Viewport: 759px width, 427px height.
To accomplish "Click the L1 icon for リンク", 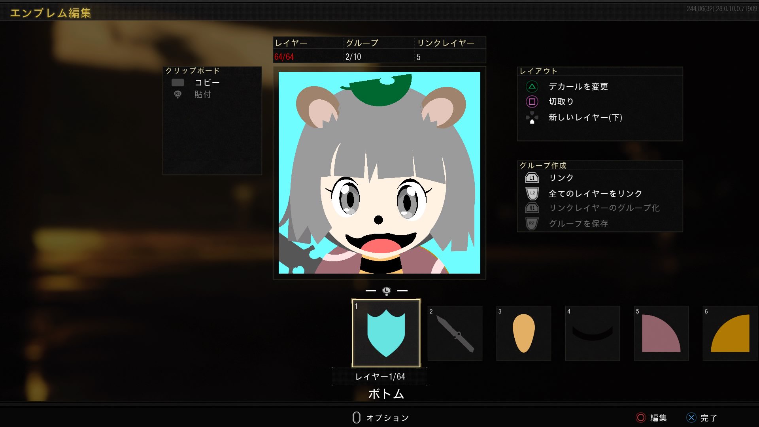I will (532, 178).
